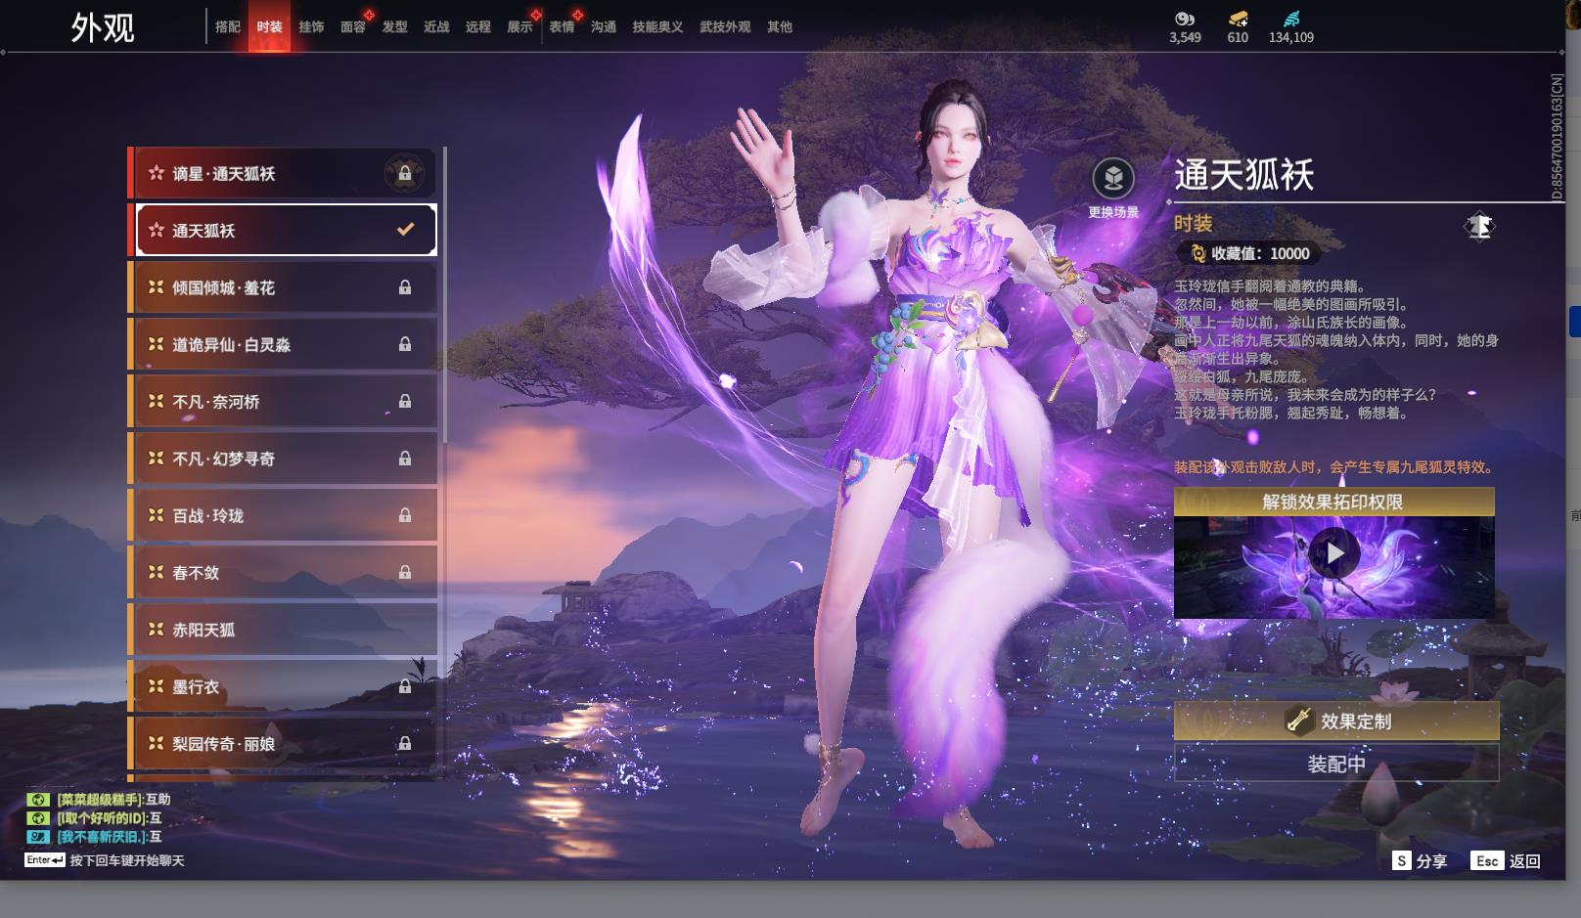Viewport: 1581px width, 918px height.
Task: Click the 取个好听的ID chat message
Action: [x=109, y=818]
